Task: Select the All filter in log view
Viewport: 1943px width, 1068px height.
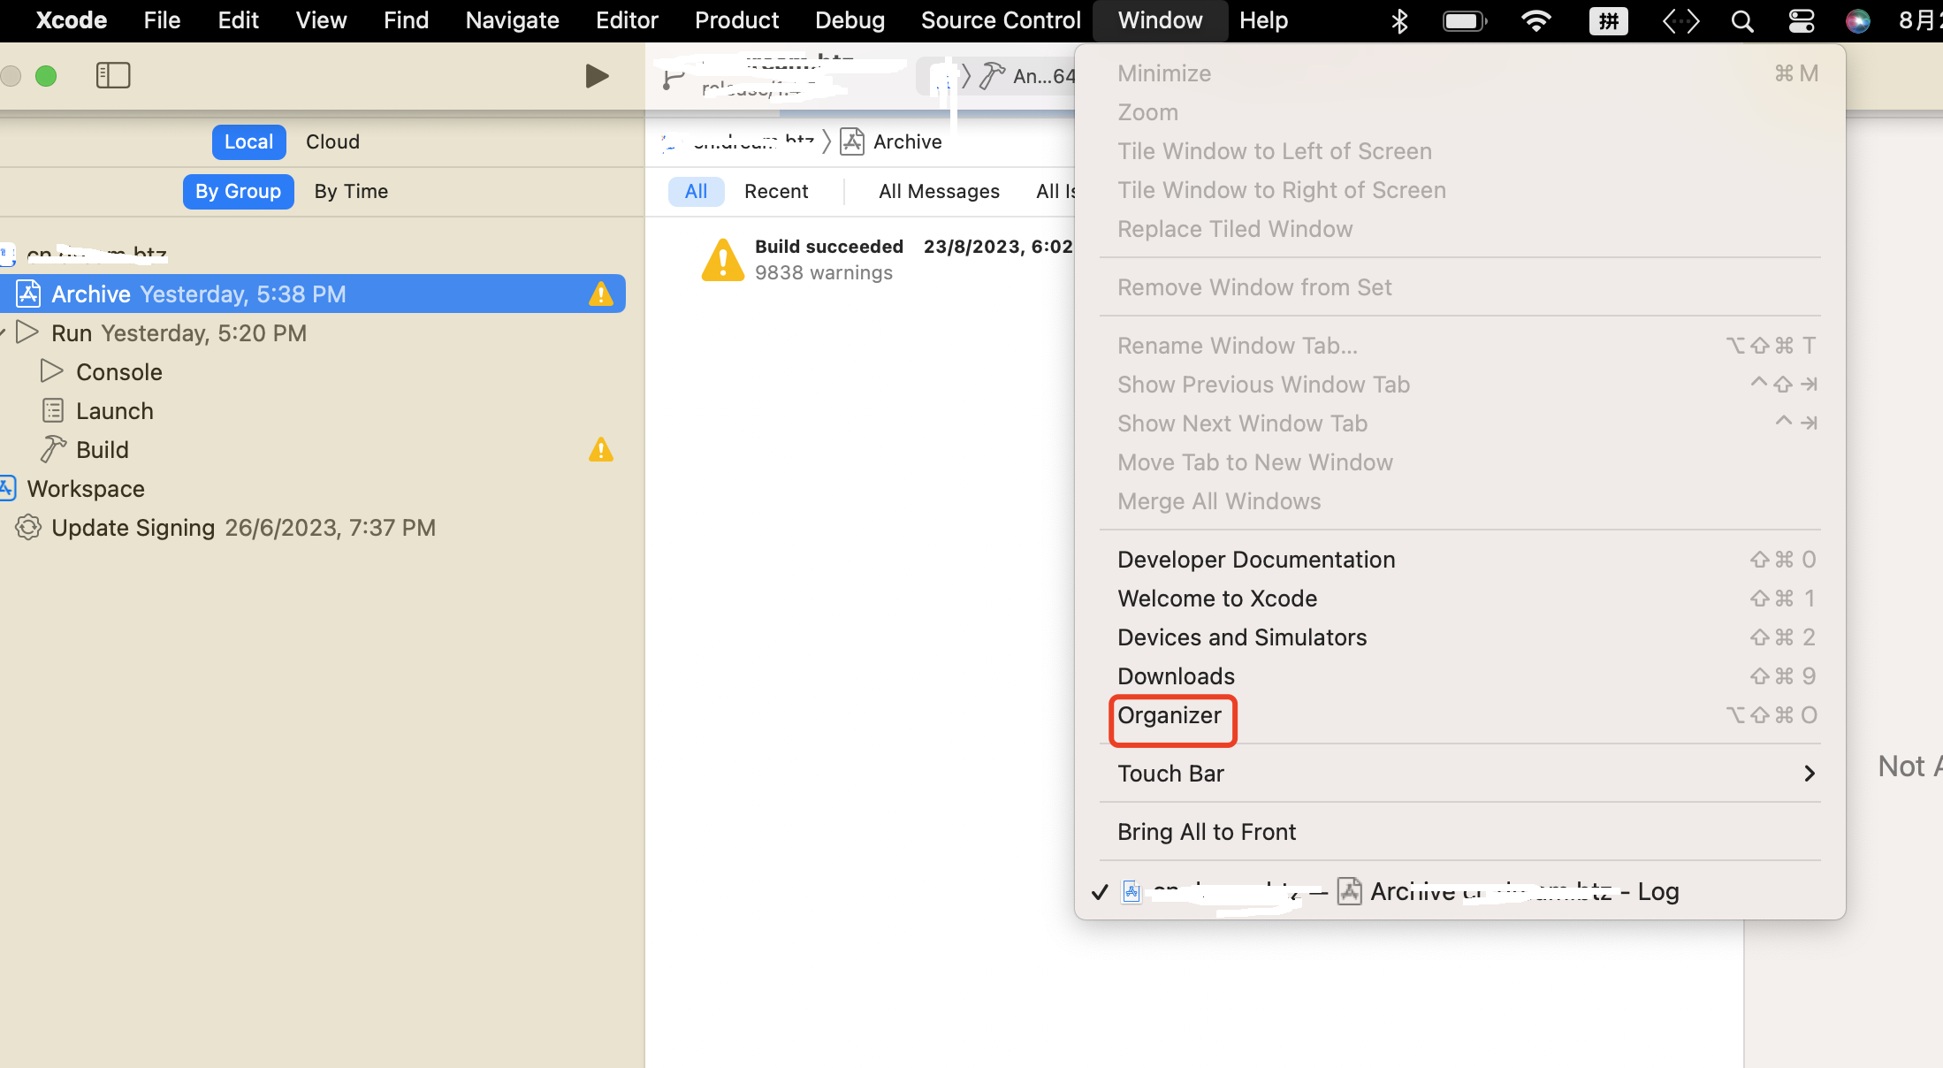Action: [696, 191]
